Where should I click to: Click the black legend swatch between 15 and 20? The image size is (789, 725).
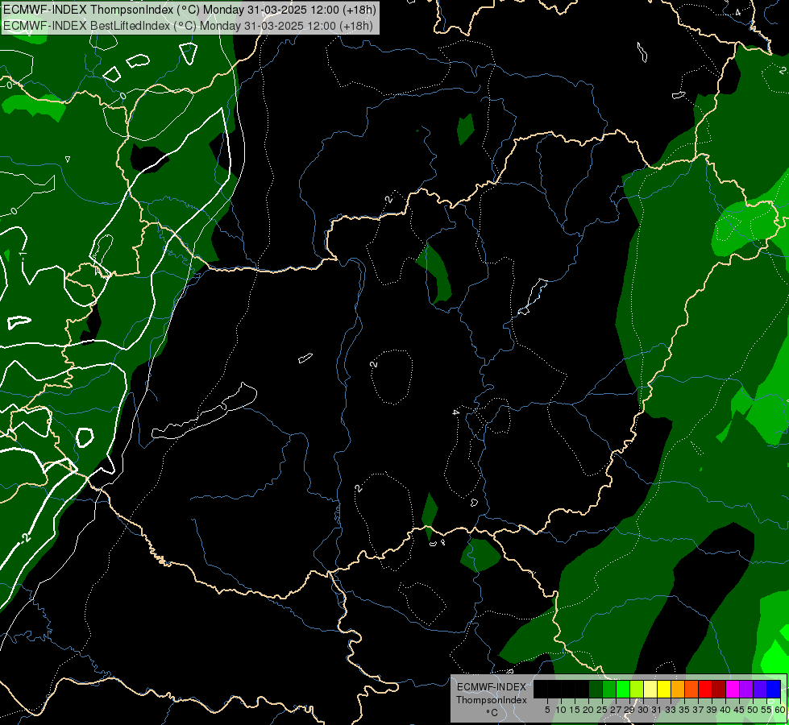tap(582, 689)
